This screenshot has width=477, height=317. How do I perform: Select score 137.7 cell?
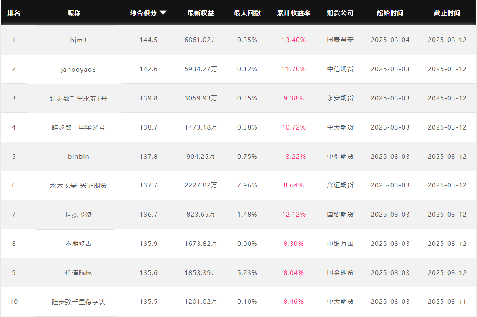(x=148, y=185)
